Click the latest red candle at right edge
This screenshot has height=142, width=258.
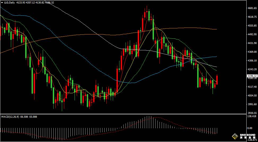[217, 80]
